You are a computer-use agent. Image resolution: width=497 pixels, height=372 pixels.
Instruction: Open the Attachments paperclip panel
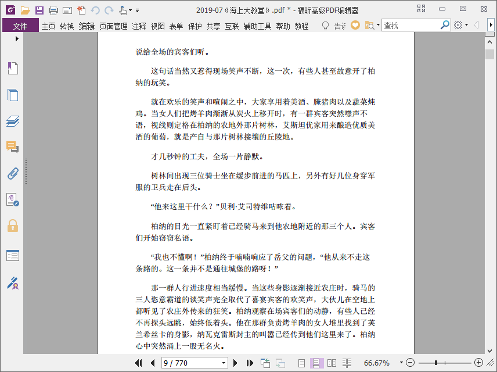click(x=13, y=174)
